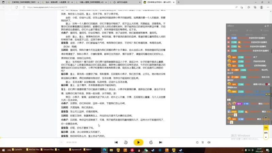Play the audio with the yellow play button
Screen dimensions: 272x153
click(x=138, y=142)
